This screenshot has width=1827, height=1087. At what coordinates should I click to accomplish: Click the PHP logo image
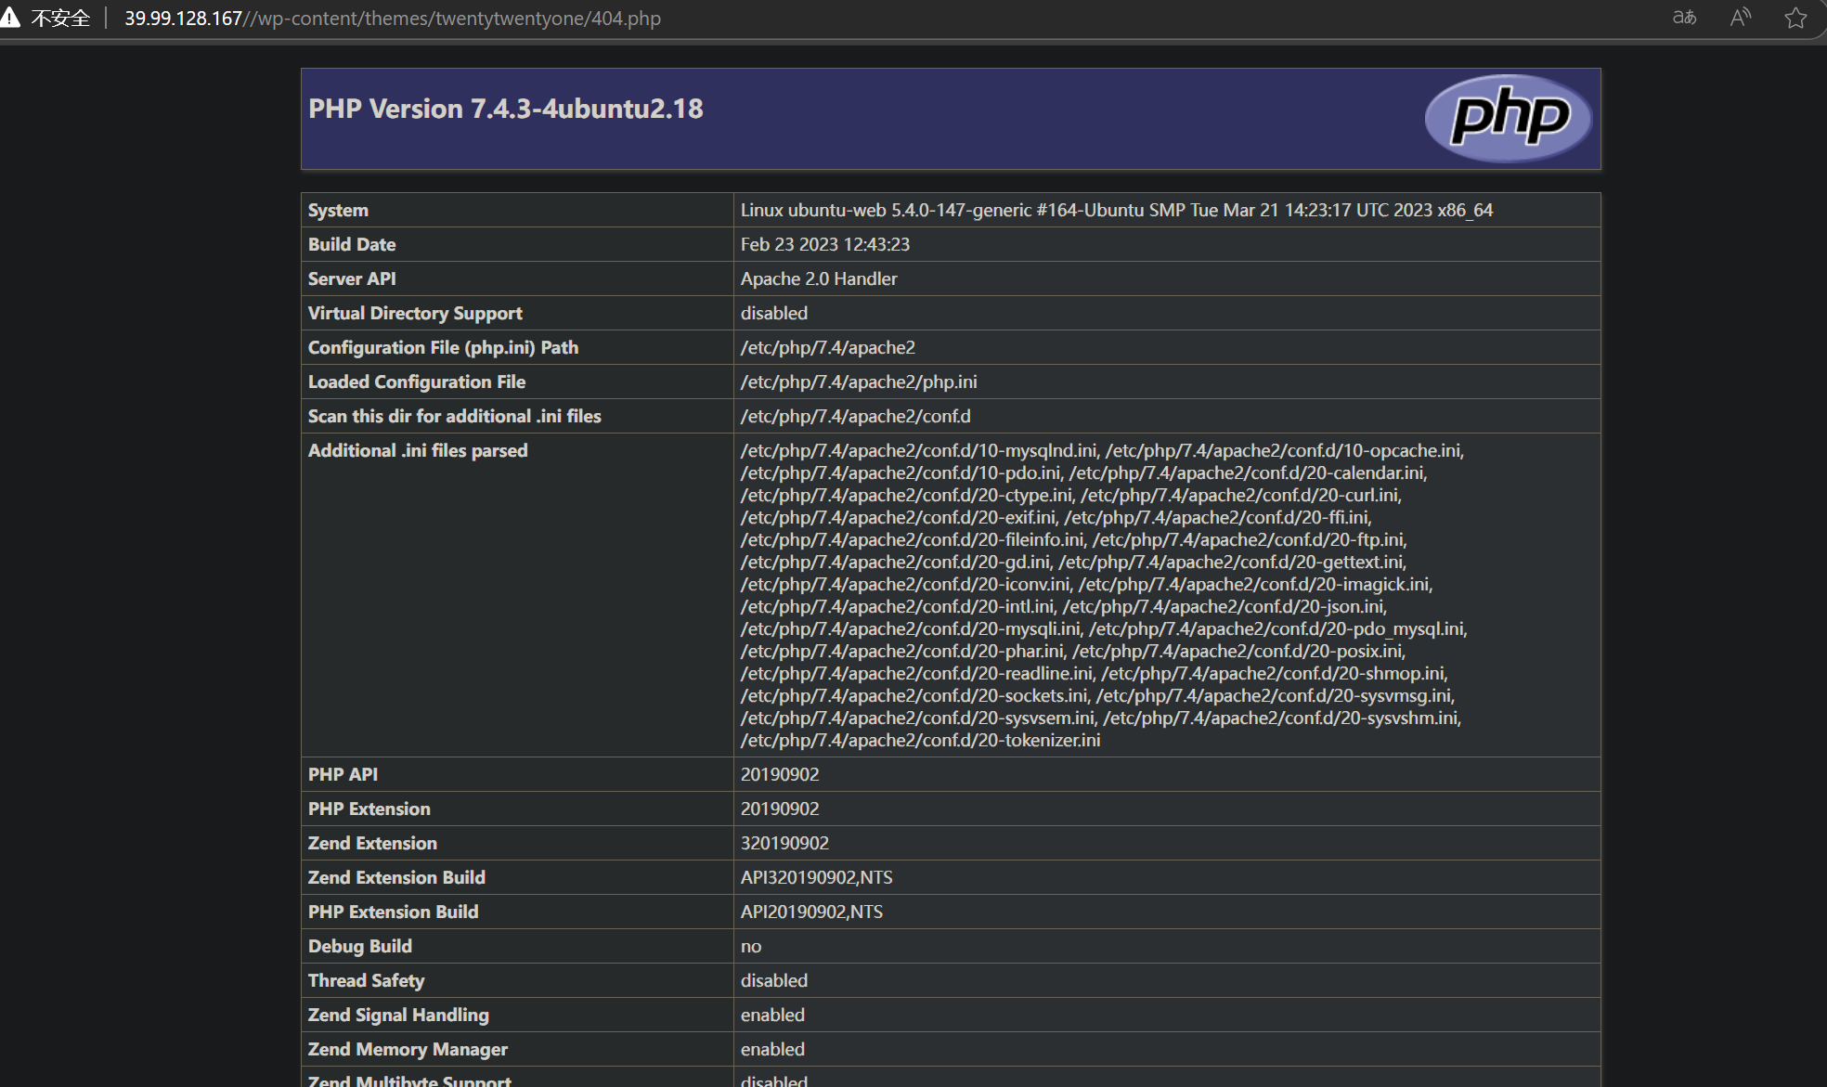[1508, 118]
